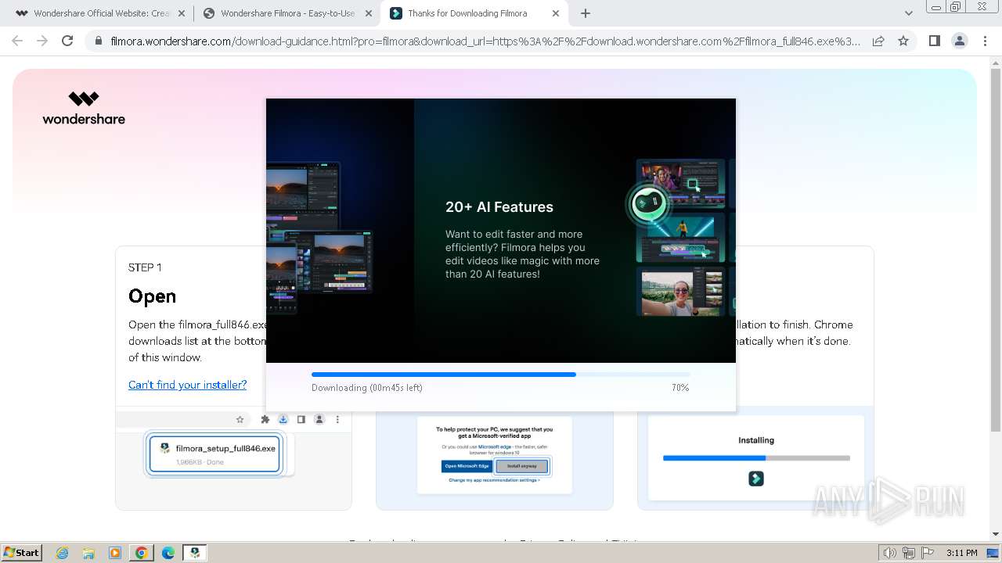Launch Internet Explorer from taskbar
Screen dimensions: 1002x563
click(x=62, y=553)
